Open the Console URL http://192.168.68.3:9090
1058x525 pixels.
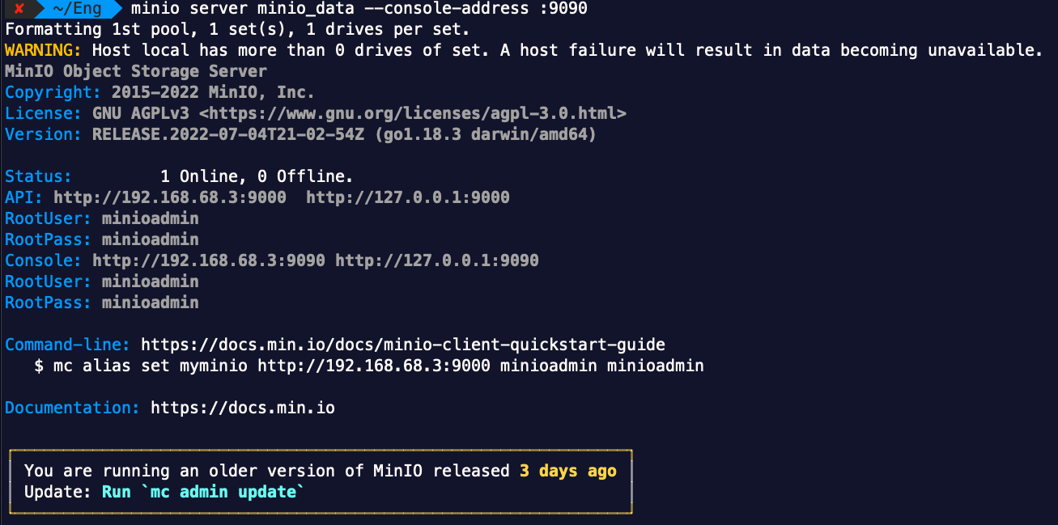tap(209, 260)
